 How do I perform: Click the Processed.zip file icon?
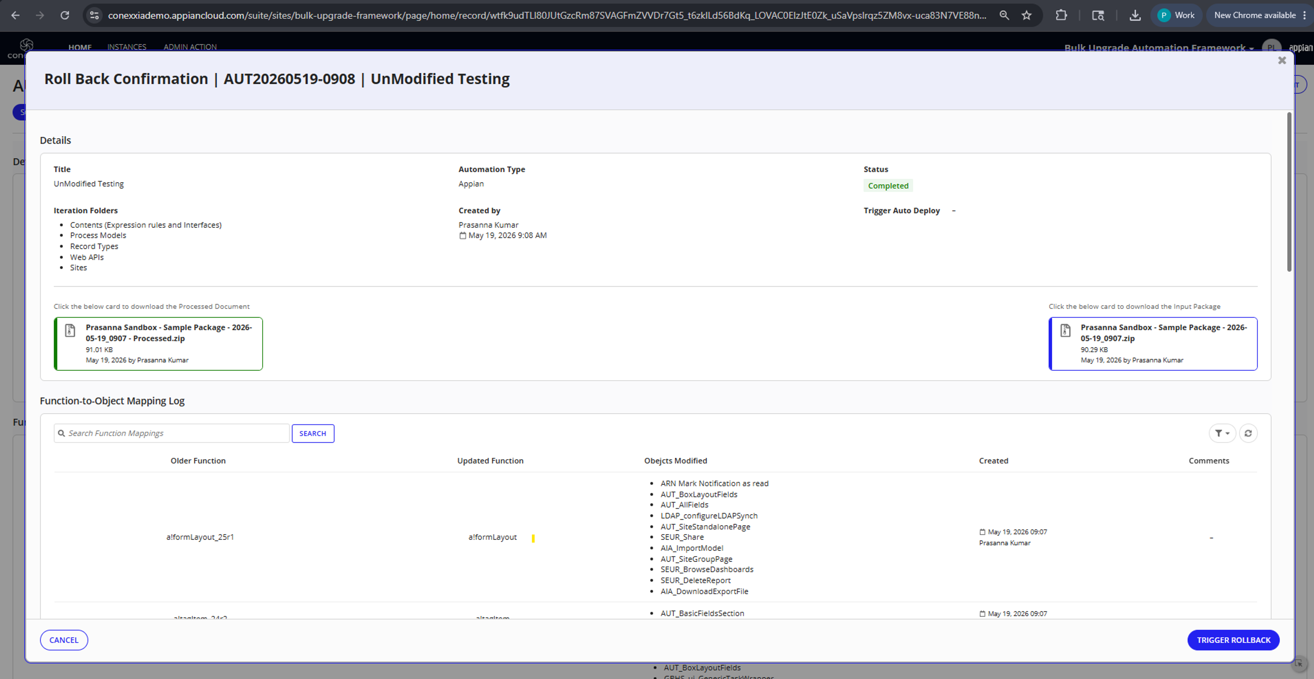click(70, 330)
